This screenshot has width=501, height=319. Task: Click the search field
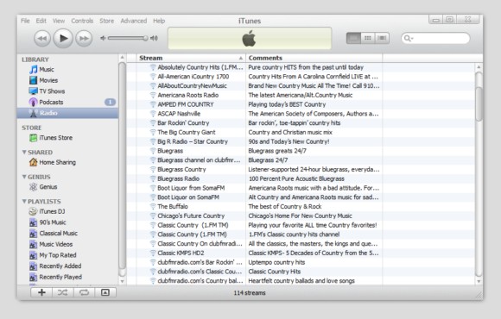click(435, 38)
